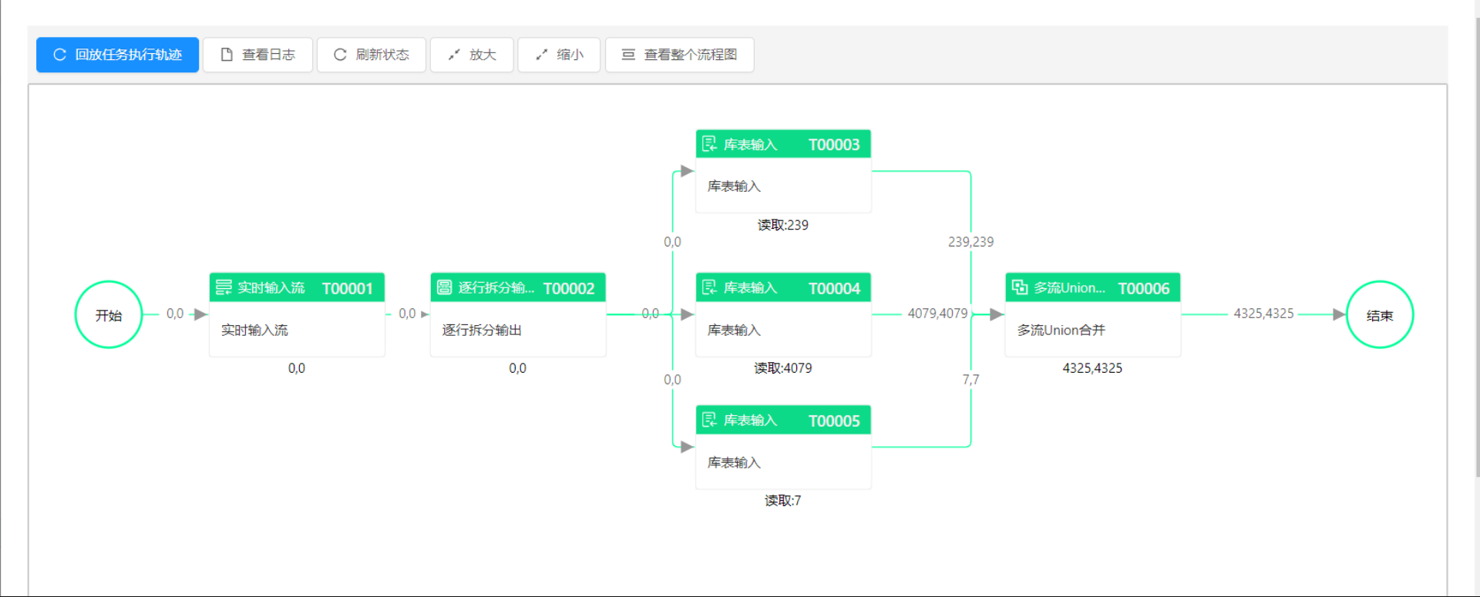Click the 0,0 label under T00002 node
This screenshot has width=1480, height=597.
pos(517,368)
